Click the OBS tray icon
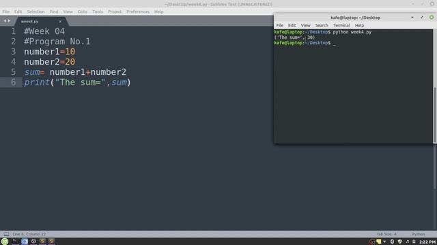437x245 pixels. click(x=372, y=242)
